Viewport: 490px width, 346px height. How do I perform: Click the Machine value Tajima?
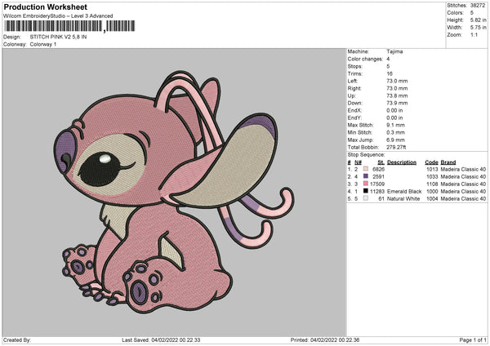394,51
